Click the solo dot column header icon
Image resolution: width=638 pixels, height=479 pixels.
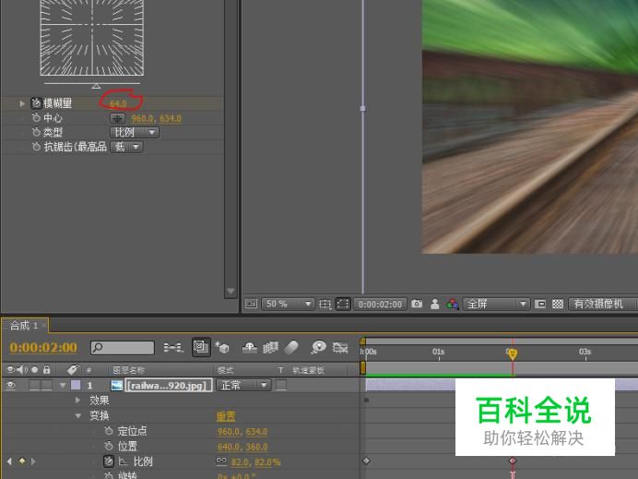[x=35, y=370]
